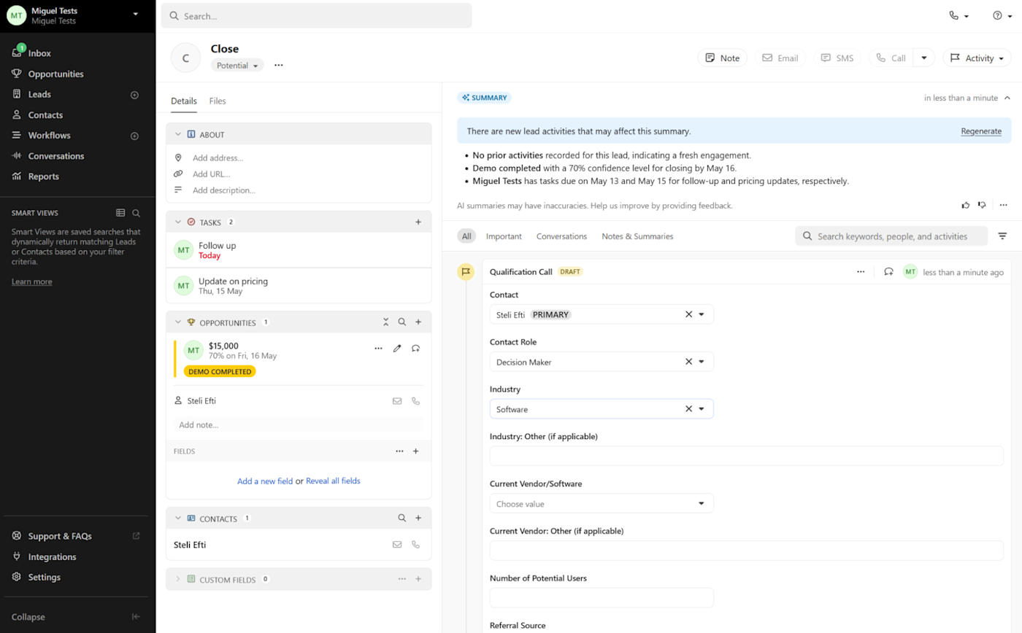
Task: Collapse the About section
Action: click(177, 135)
